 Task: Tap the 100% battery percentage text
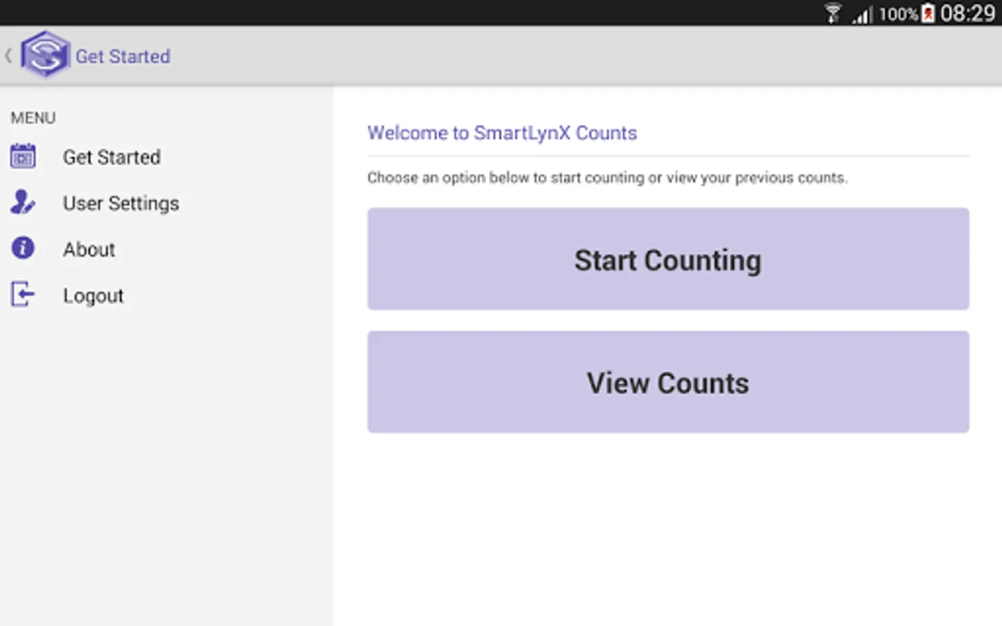tap(898, 14)
